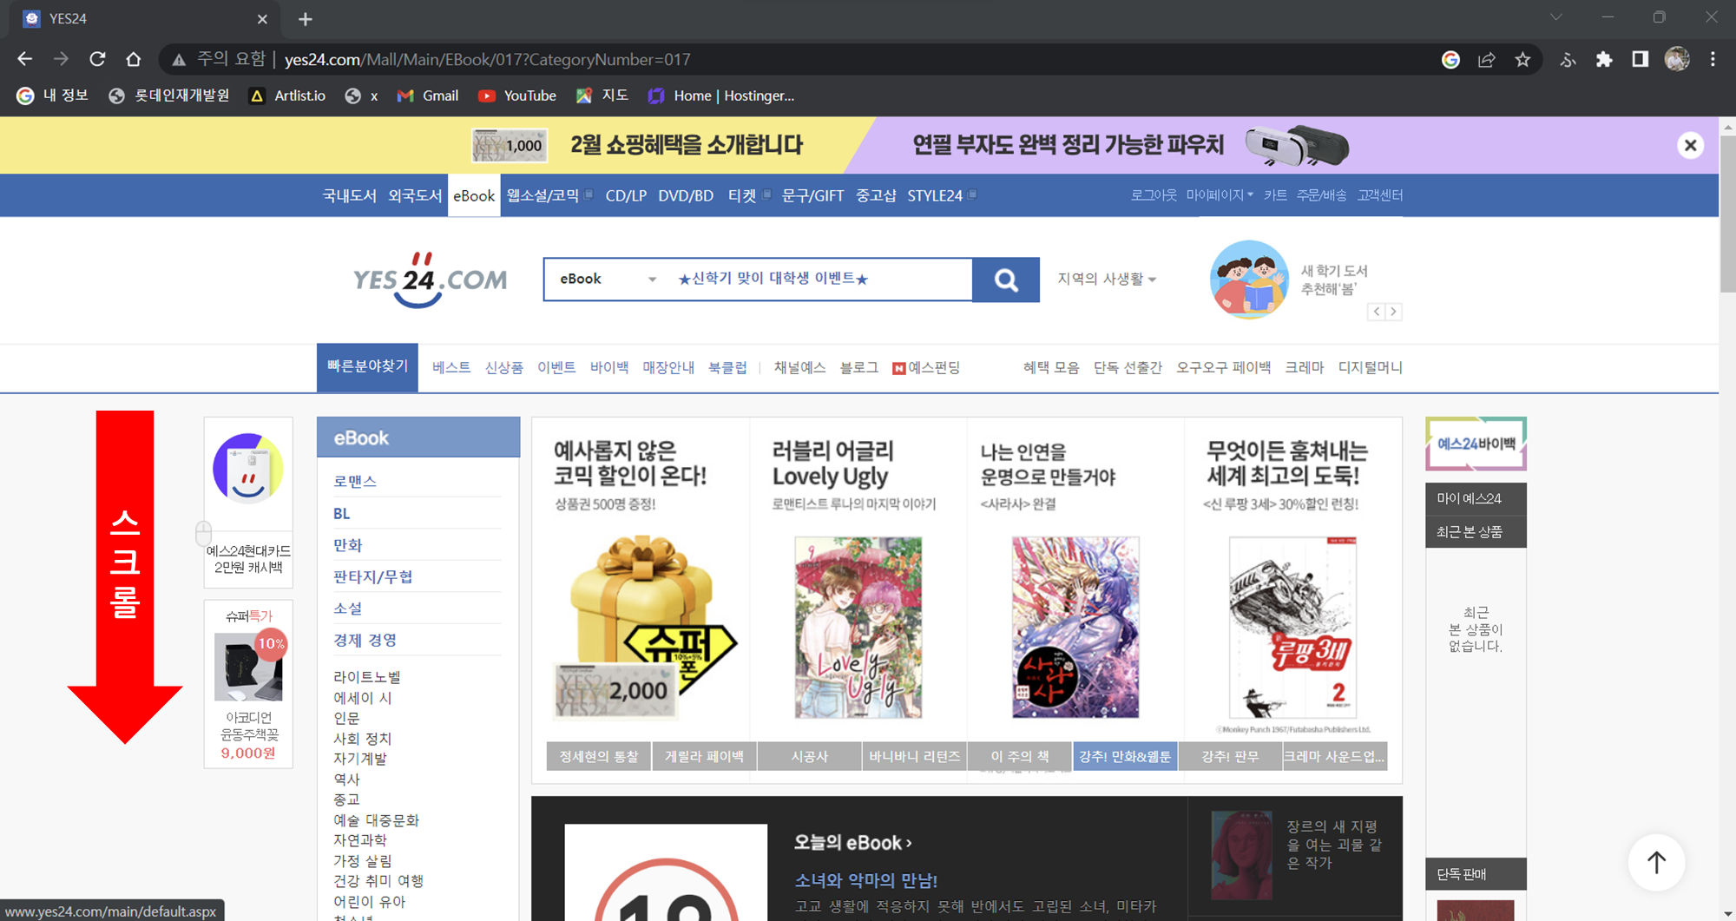Open 크레마 menu link
This screenshot has width=1736, height=921.
tap(1305, 367)
